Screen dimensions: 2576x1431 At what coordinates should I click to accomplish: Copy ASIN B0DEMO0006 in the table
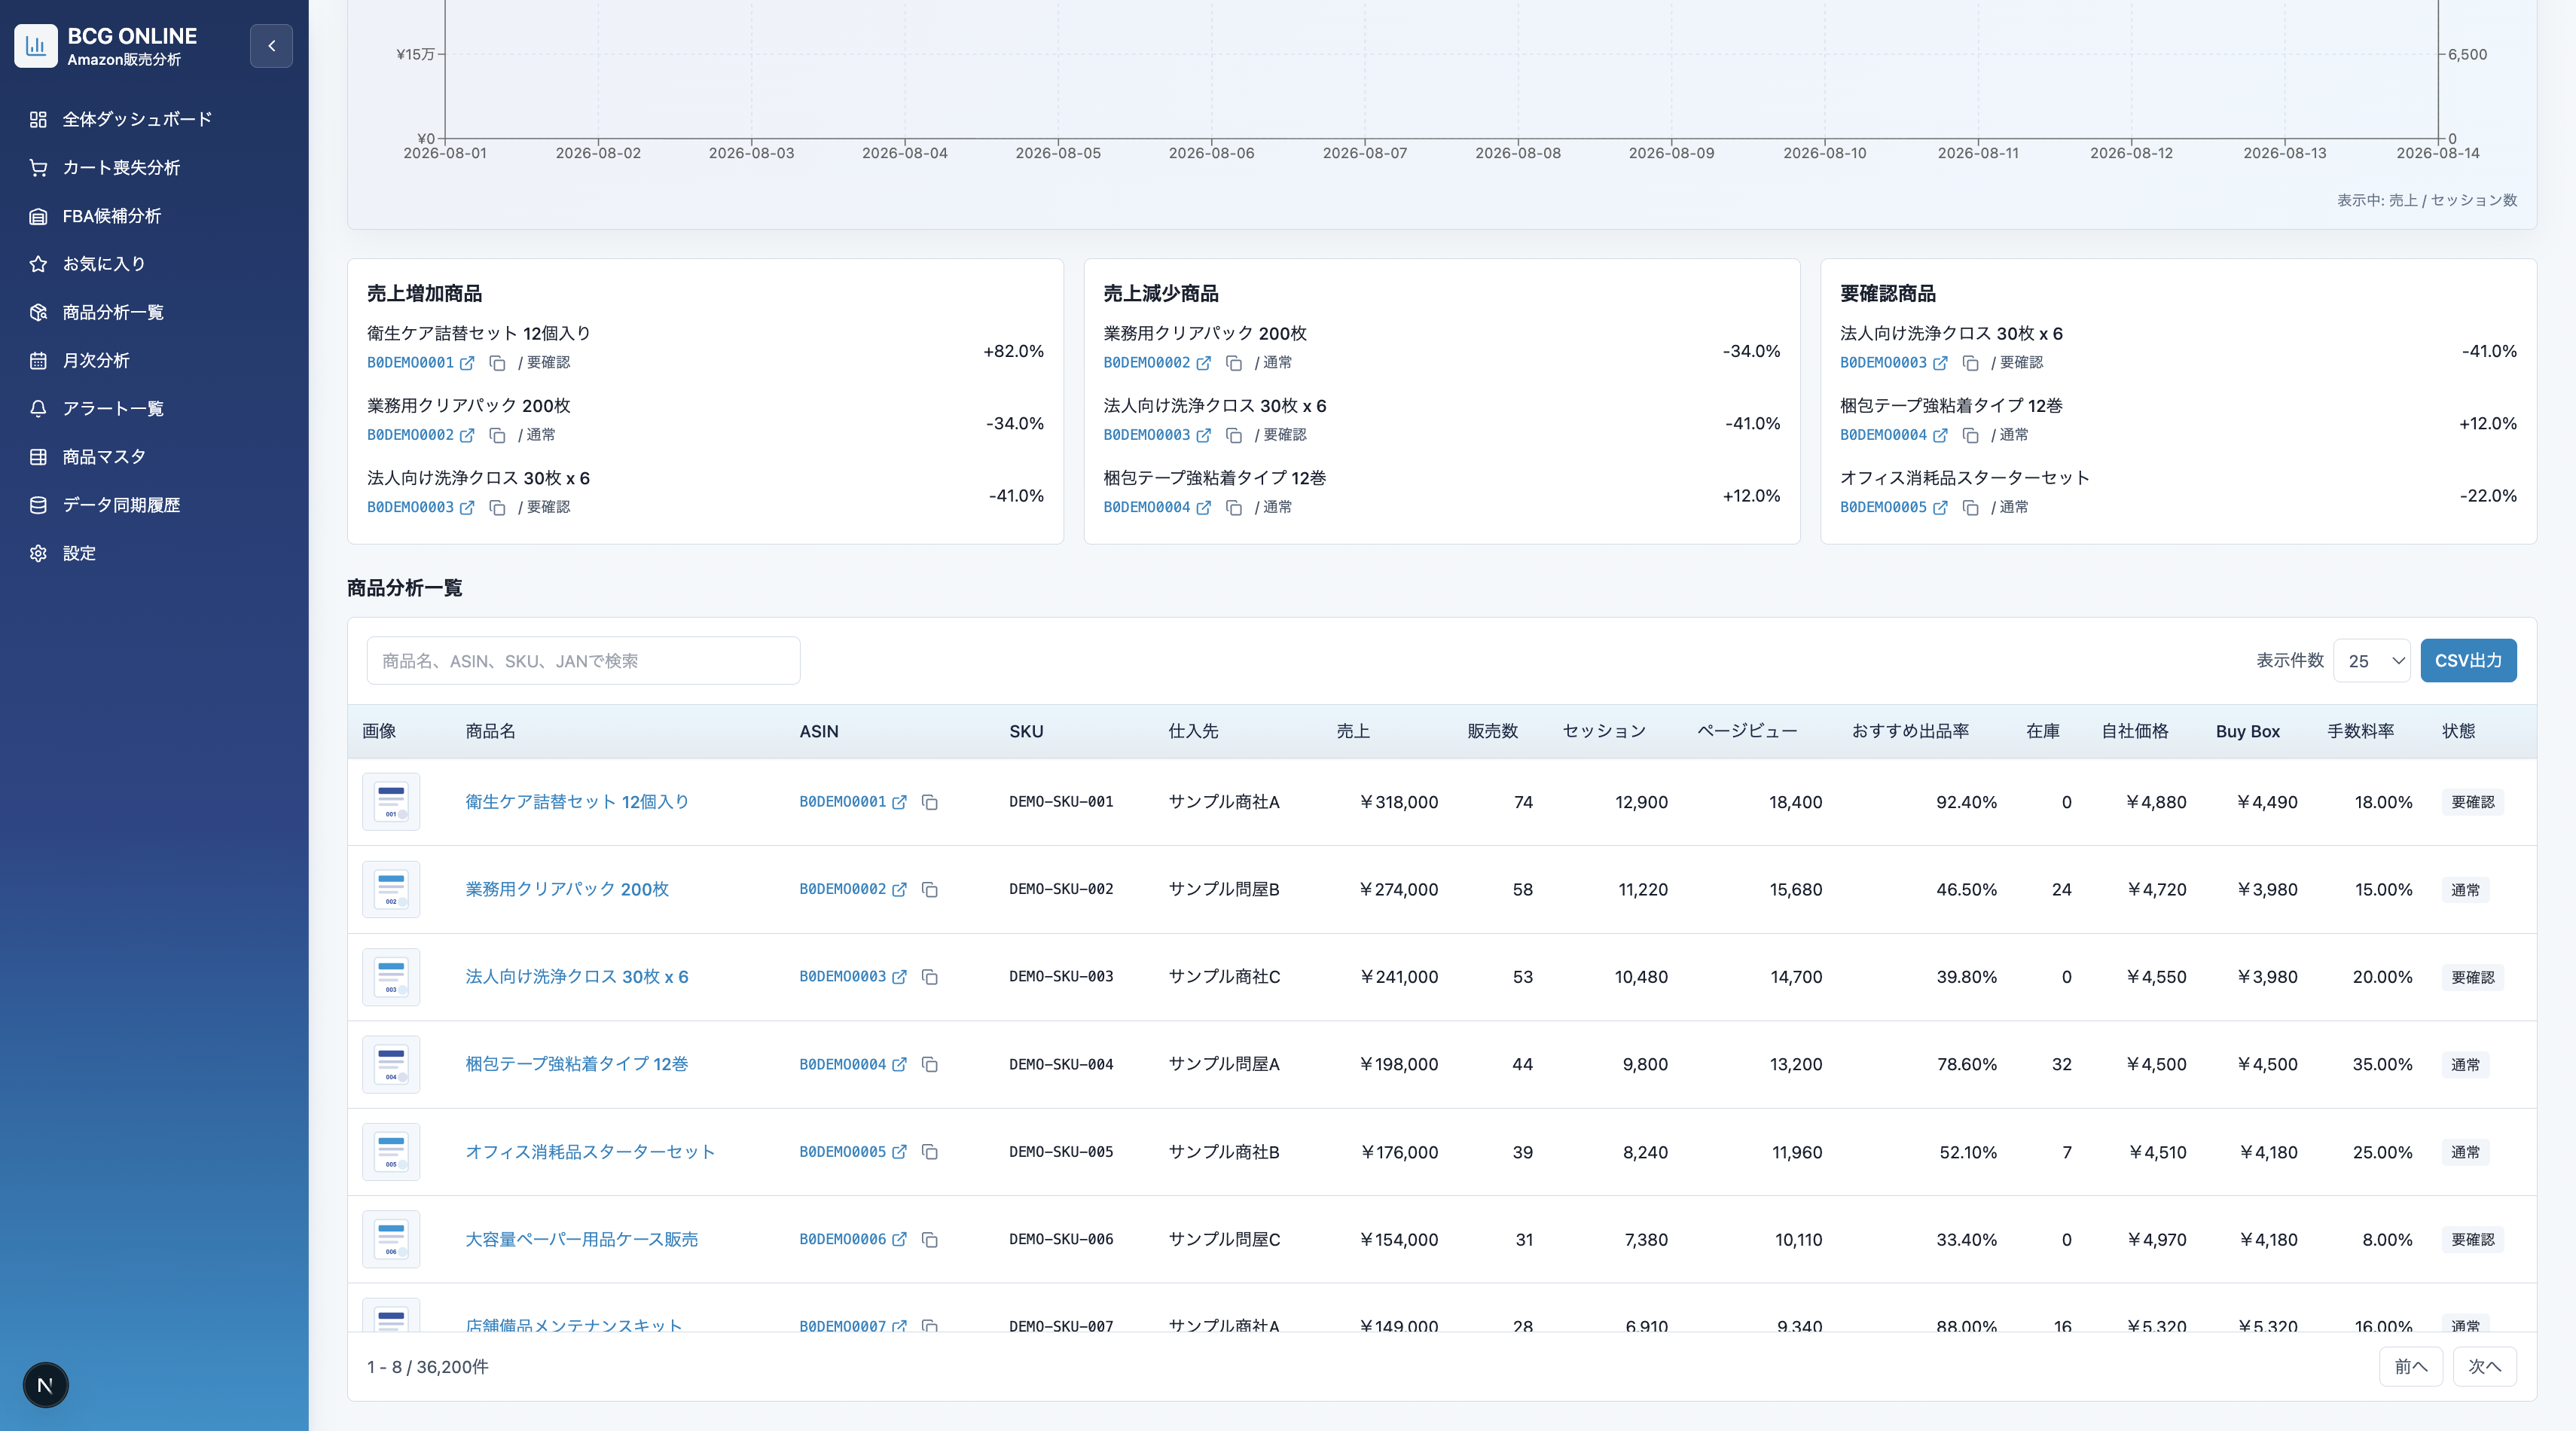pyautogui.click(x=930, y=1240)
